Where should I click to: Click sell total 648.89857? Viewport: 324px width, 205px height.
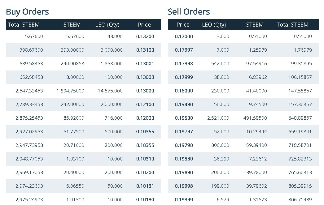coord(300,118)
